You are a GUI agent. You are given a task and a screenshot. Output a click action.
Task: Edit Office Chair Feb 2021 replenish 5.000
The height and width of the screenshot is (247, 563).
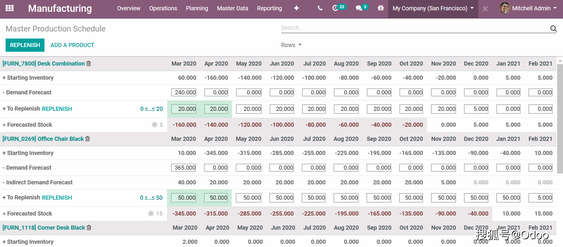click(541, 198)
